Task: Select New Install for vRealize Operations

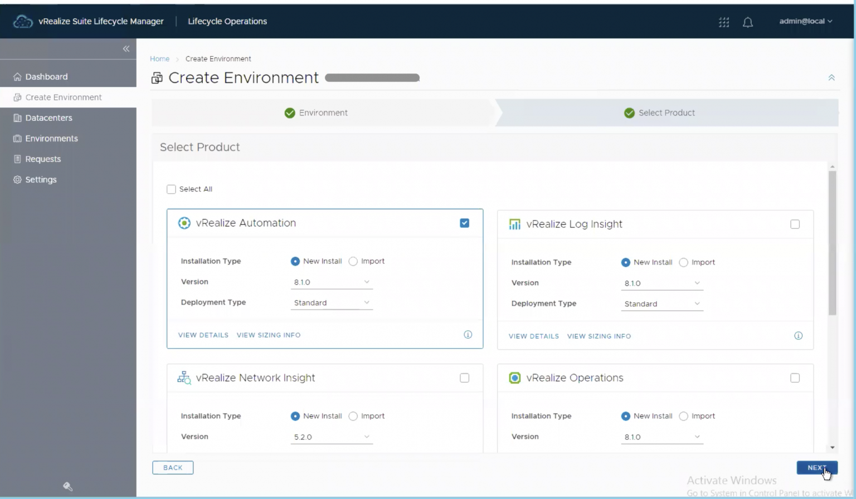Action: (x=626, y=416)
